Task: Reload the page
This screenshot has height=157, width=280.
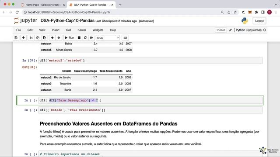Action: (x=17, y=12)
